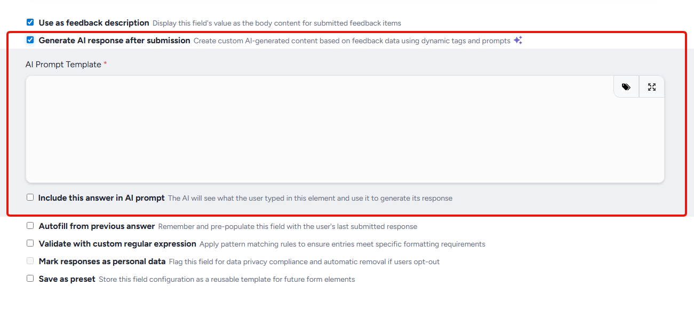
Task: Check the Mark responses as personal data box
Action: pyautogui.click(x=30, y=261)
